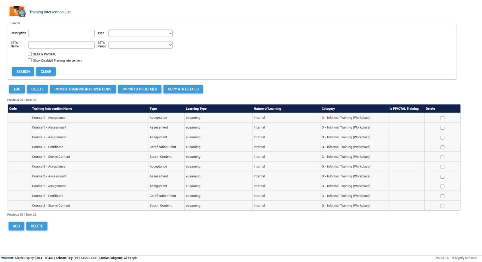Open the Course 1 - Assignment row
This screenshot has width=482, height=262.
pos(234,137)
